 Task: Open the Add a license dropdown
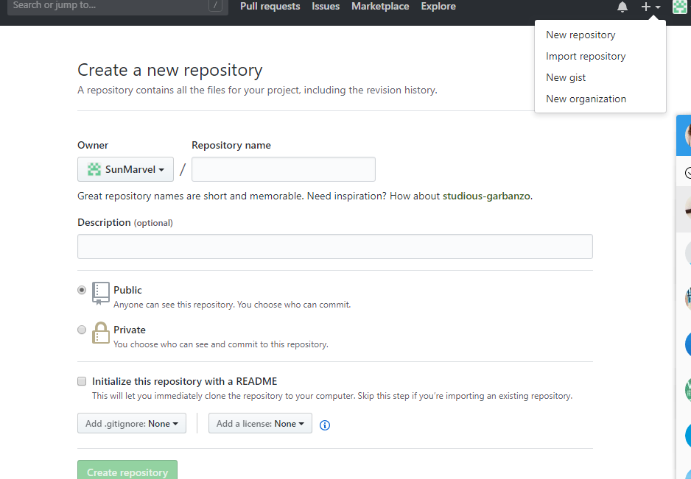[260, 423]
